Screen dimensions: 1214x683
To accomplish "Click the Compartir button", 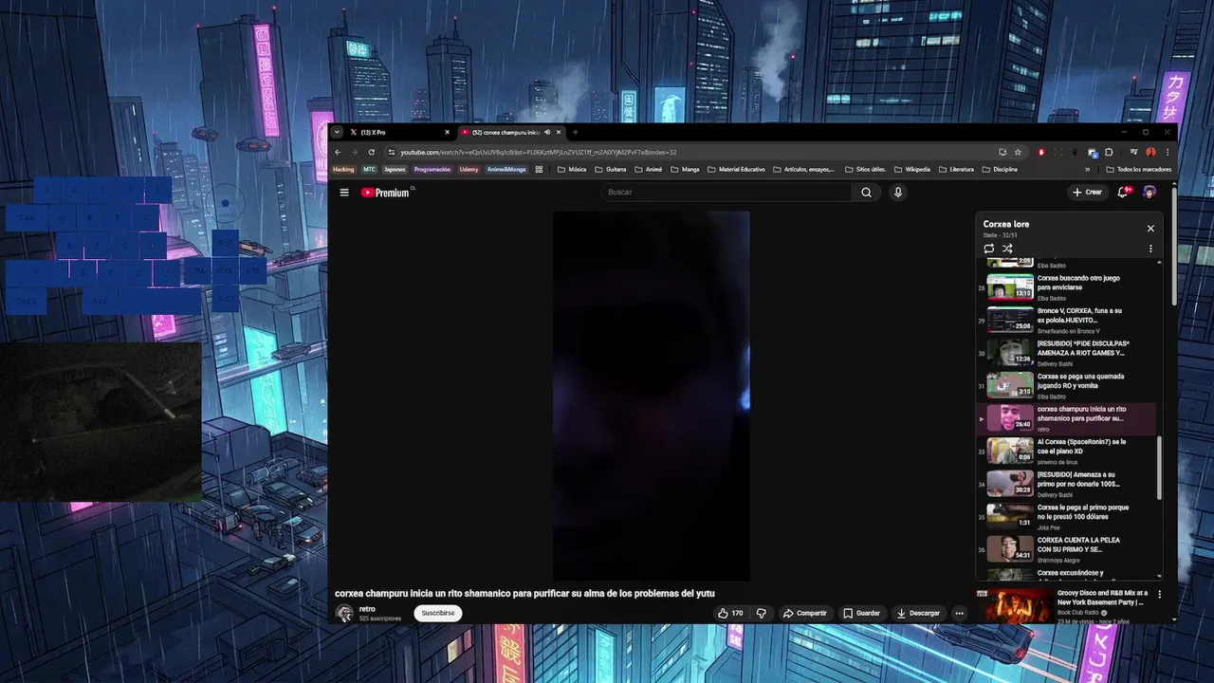I will [804, 613].
